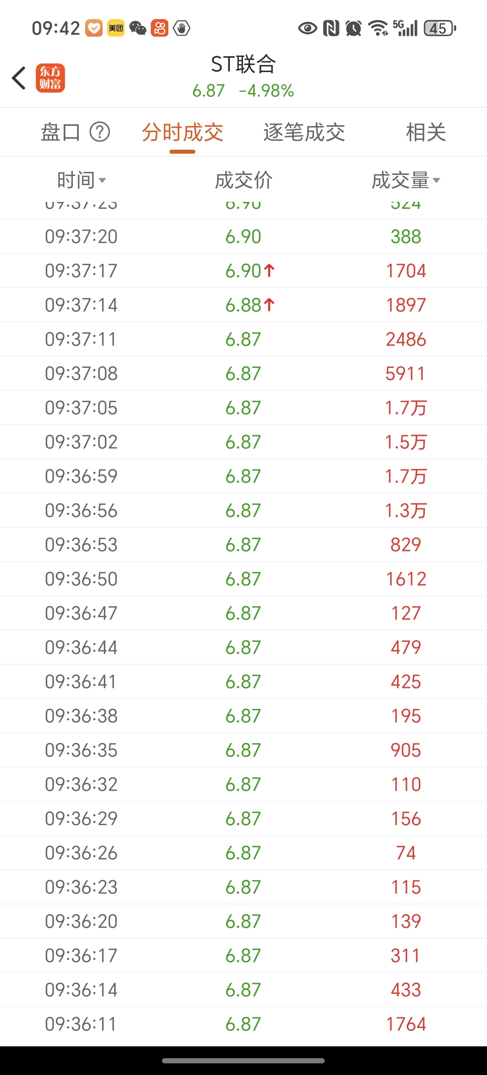487x1075 pixels.
Task: Tap the back arrow icon
Action: pyautogui.click(x=19, y=78)
